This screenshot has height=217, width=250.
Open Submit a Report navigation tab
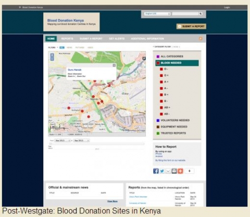coord(91,38)
